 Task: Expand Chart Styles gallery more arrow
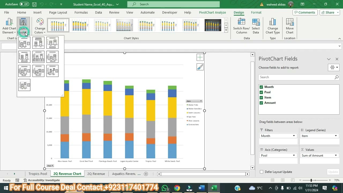click(x=226, y=30)
